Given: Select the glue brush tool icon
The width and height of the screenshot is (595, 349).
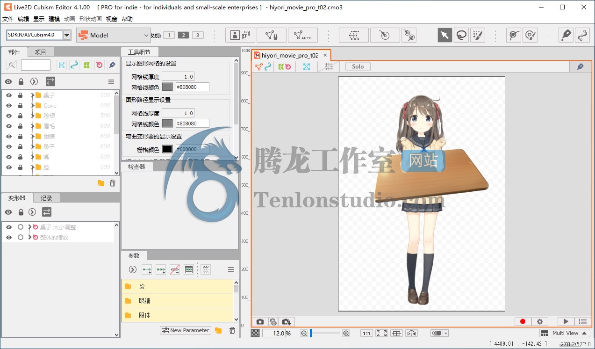Looking at the screenshot, I should click(530, 35).
